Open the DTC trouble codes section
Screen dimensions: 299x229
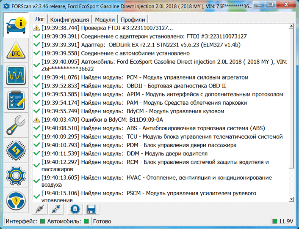16,50
